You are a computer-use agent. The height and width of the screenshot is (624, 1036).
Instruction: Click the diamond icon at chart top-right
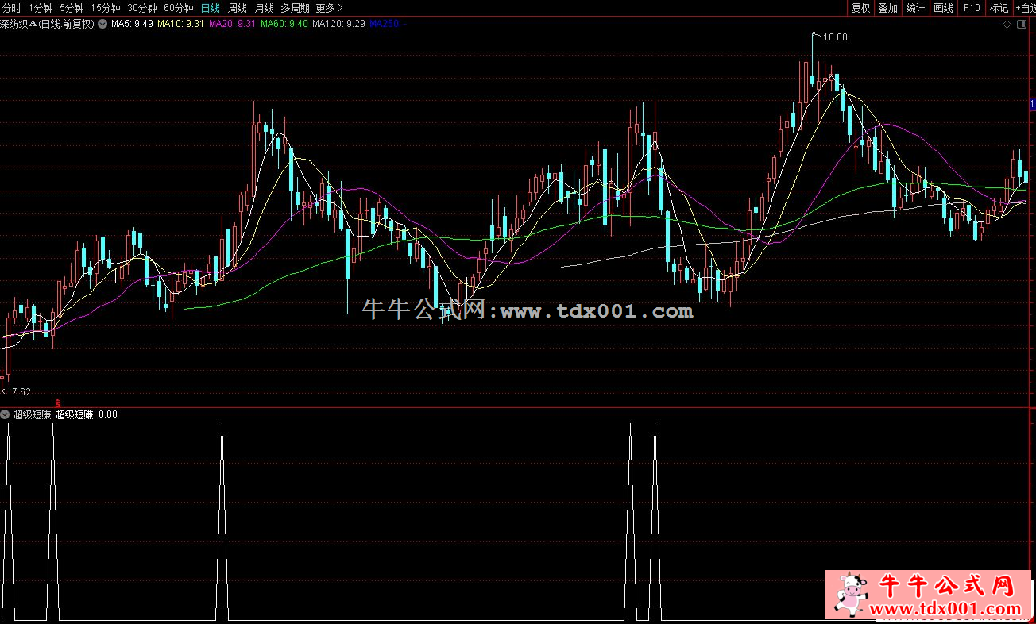(1007, 25)
